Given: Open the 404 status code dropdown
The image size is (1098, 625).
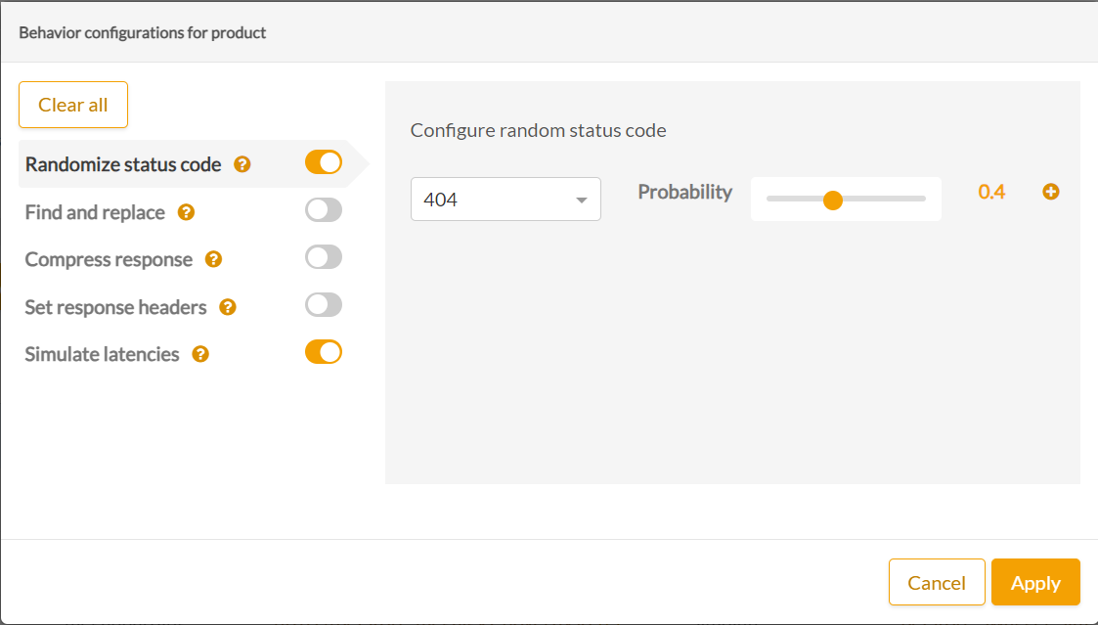Looking at the screenshot, I should tap(505, 200).
